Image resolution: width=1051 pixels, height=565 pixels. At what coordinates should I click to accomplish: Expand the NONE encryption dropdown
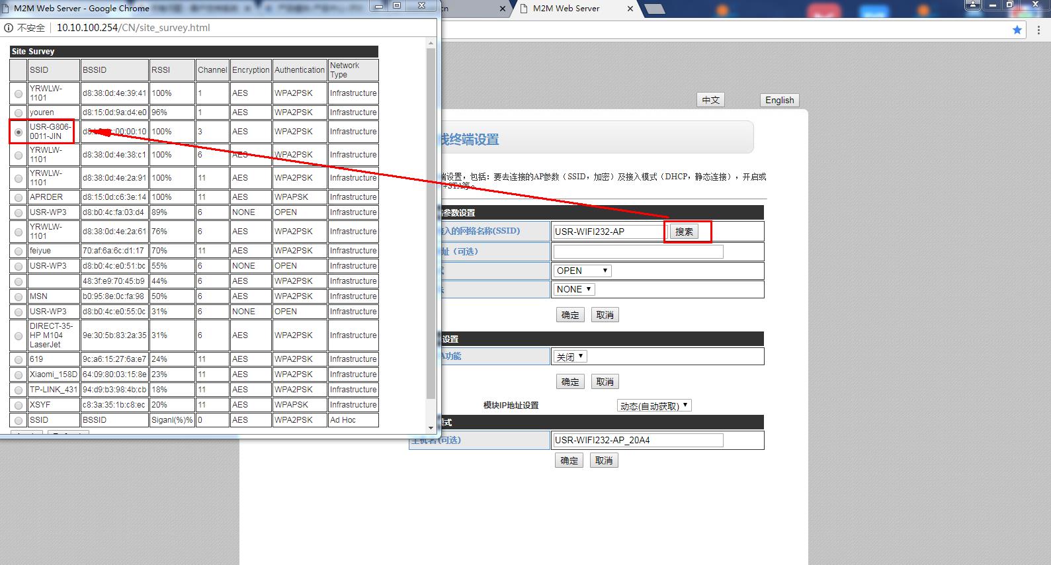[x=574, y=289]
